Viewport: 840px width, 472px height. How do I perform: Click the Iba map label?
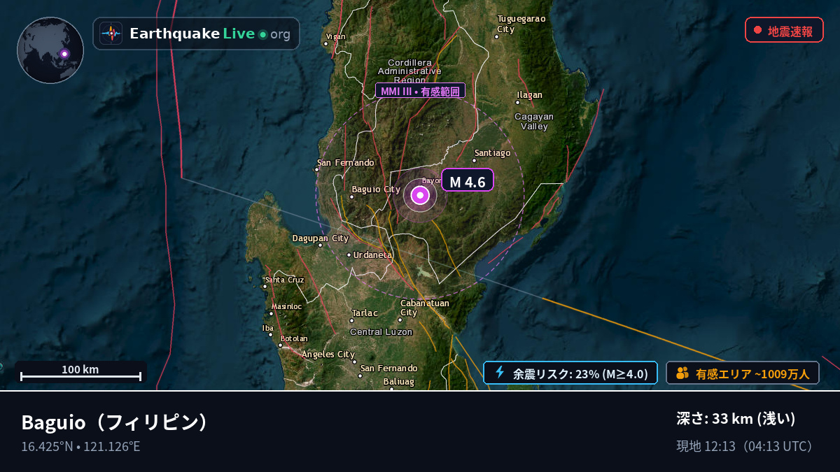coord(268,328)
